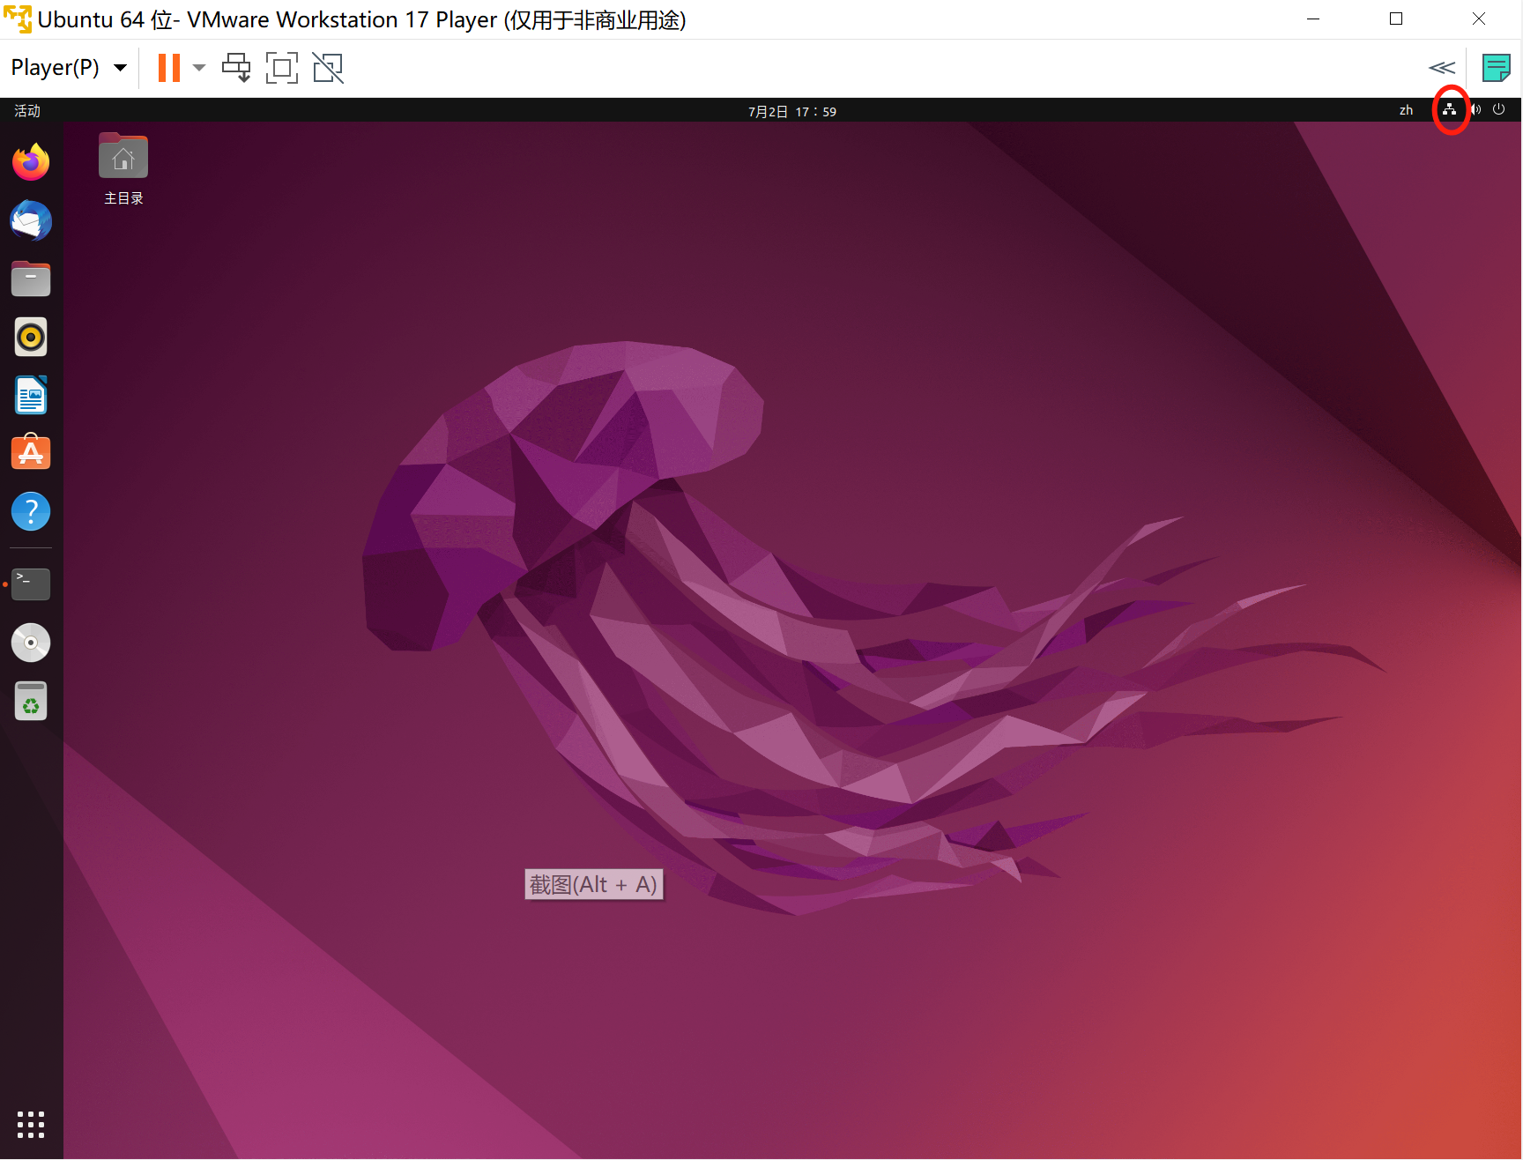This screenshot has height=1160, width=1523.
Task: Open the clock calendar 7月2日 17:59
Action: tap(792, 111)
